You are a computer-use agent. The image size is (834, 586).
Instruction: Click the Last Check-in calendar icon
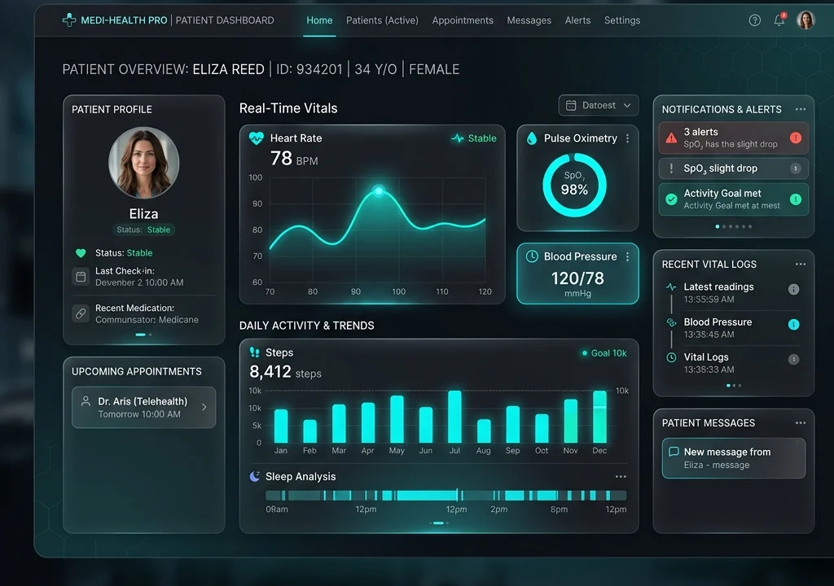[x=81, y=277]
